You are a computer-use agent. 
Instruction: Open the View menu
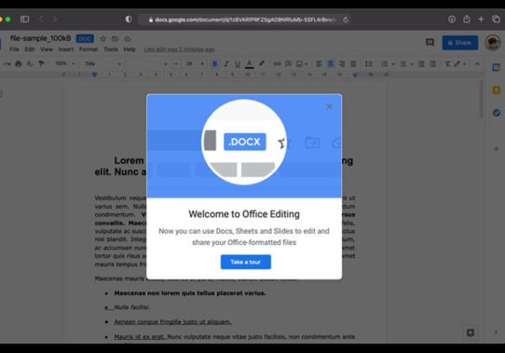pos(47,49)
